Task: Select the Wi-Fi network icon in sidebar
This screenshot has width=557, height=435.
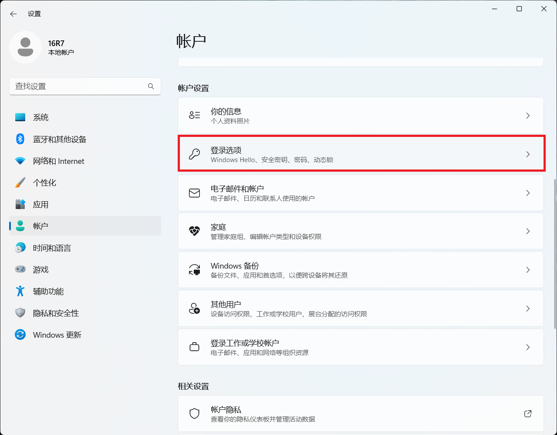Action: point(20,161)
